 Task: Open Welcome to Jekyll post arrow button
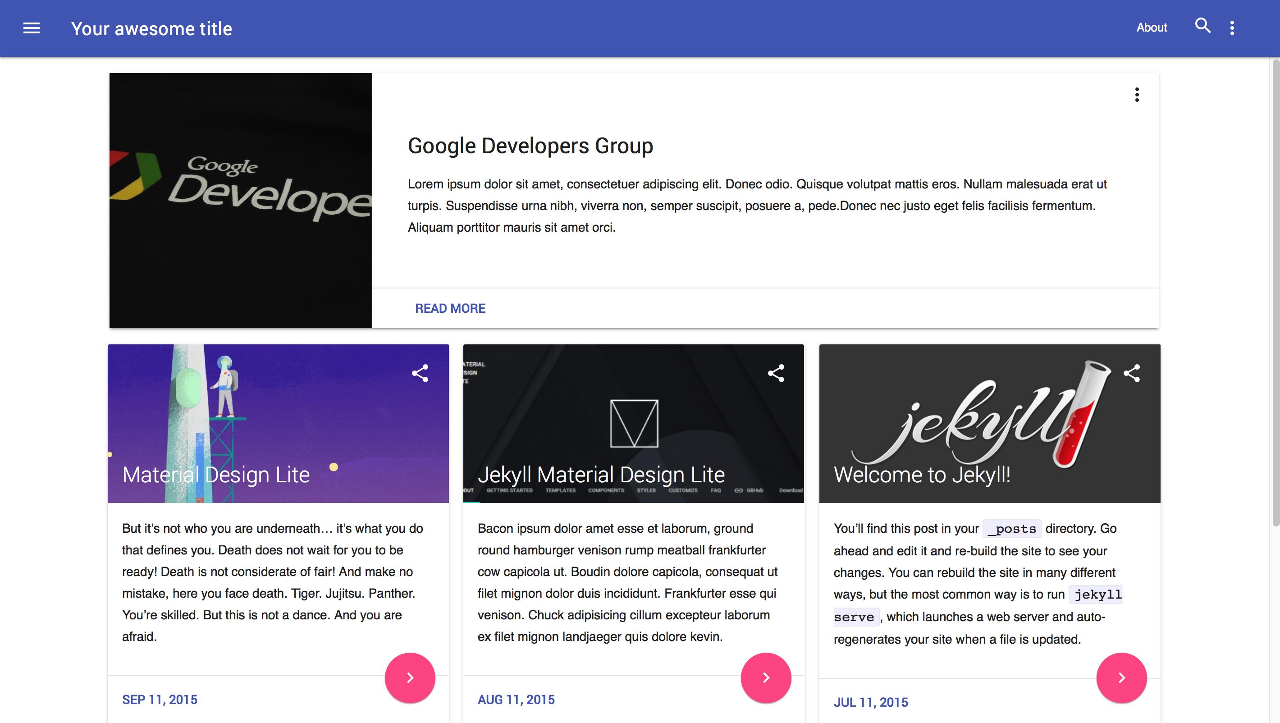pos(1121,678)
